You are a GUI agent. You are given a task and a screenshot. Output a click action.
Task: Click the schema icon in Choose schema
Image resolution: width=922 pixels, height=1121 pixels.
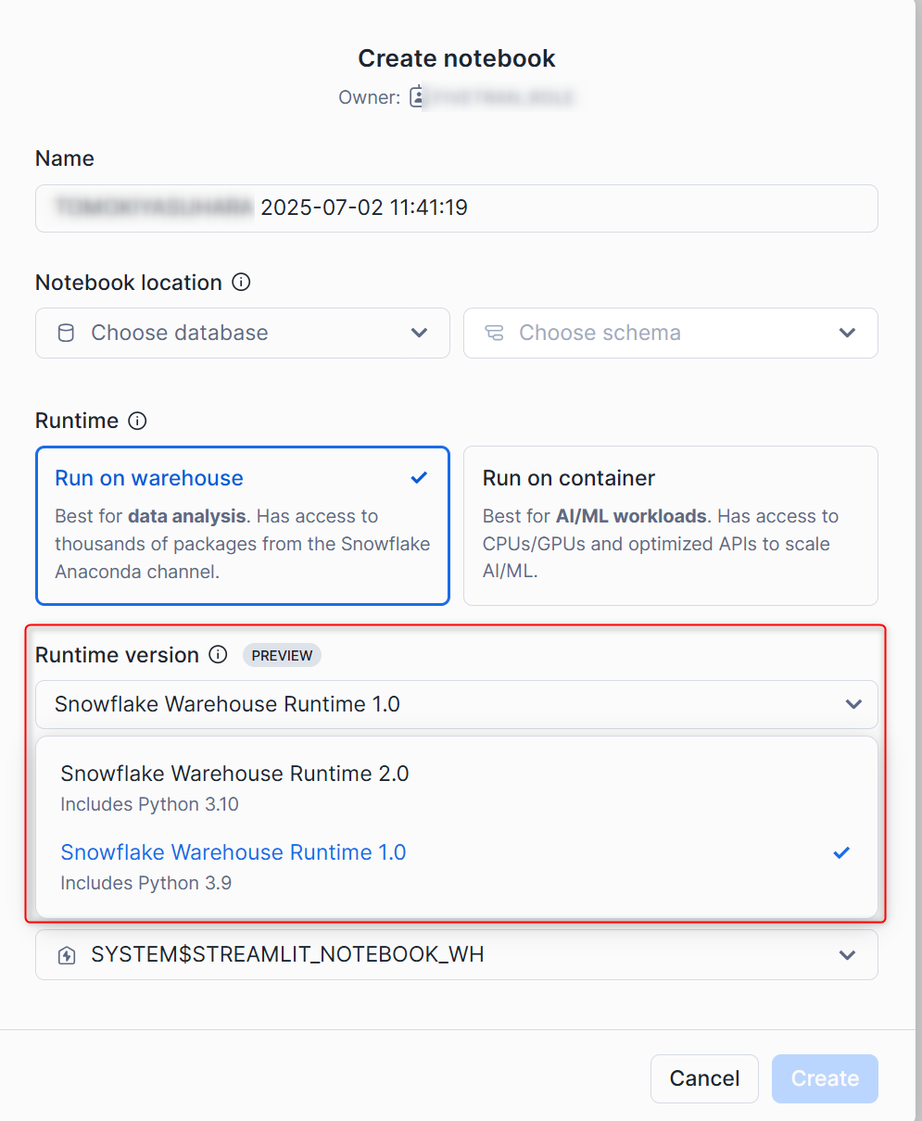(494, 333)
